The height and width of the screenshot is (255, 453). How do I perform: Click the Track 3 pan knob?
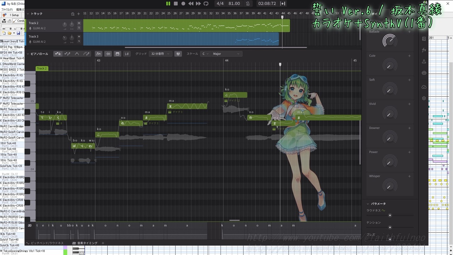pyautogui.click(x=72, y=38)
